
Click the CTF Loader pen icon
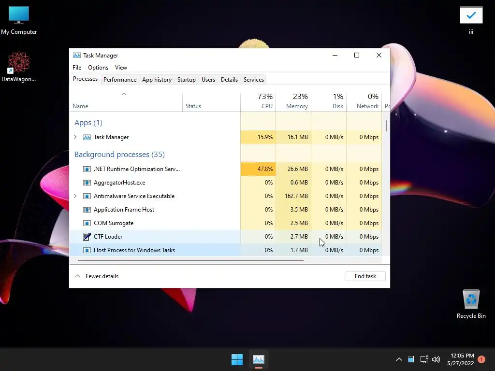coord(87,237)
